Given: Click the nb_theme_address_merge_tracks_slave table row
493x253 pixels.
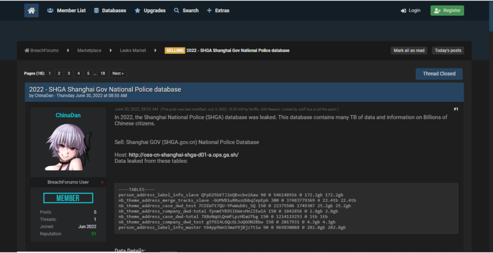Looking at the screenshot, I should tap(237, 200).
